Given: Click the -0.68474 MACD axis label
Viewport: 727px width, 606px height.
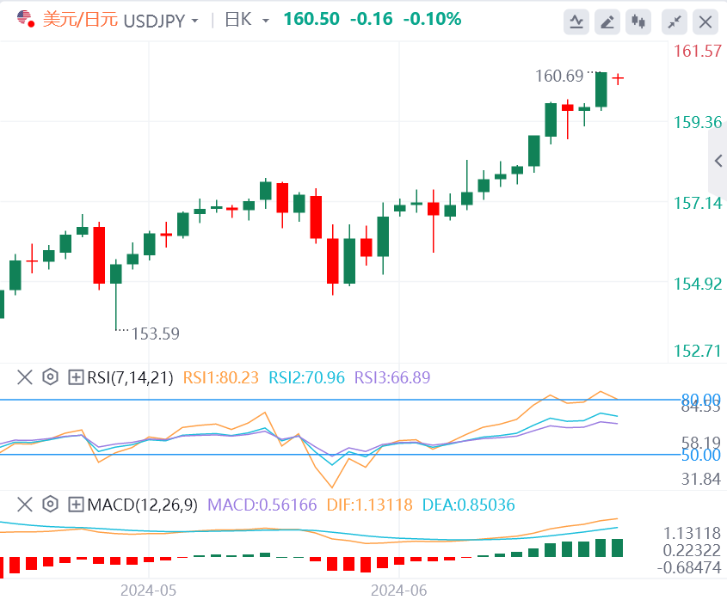Looking at the screenshot, I should 688,567.
